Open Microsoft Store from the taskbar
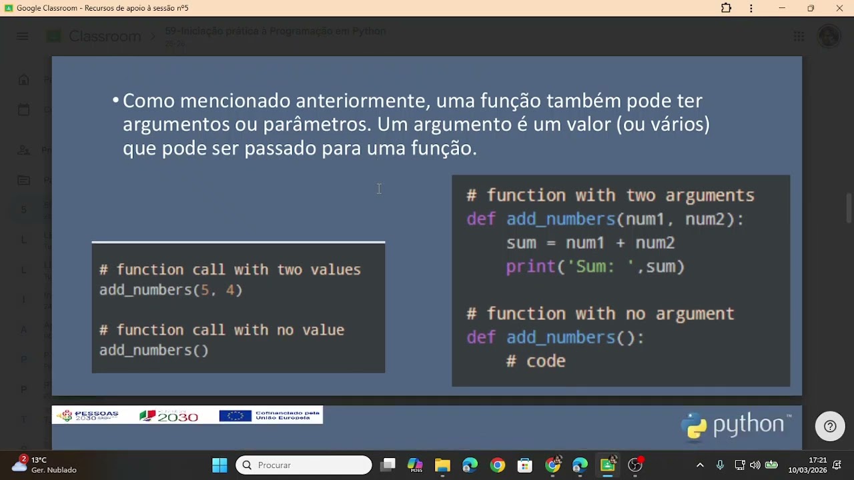Screen dimensions: 854x480 (x=525, y=465)
